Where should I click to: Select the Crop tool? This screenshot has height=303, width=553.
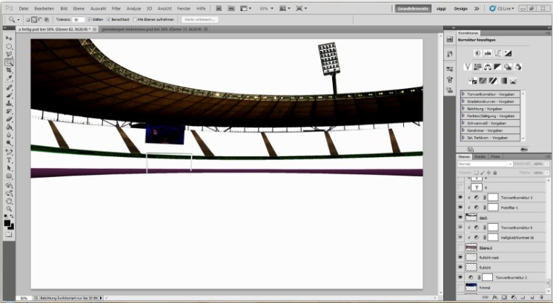point(9,70)
